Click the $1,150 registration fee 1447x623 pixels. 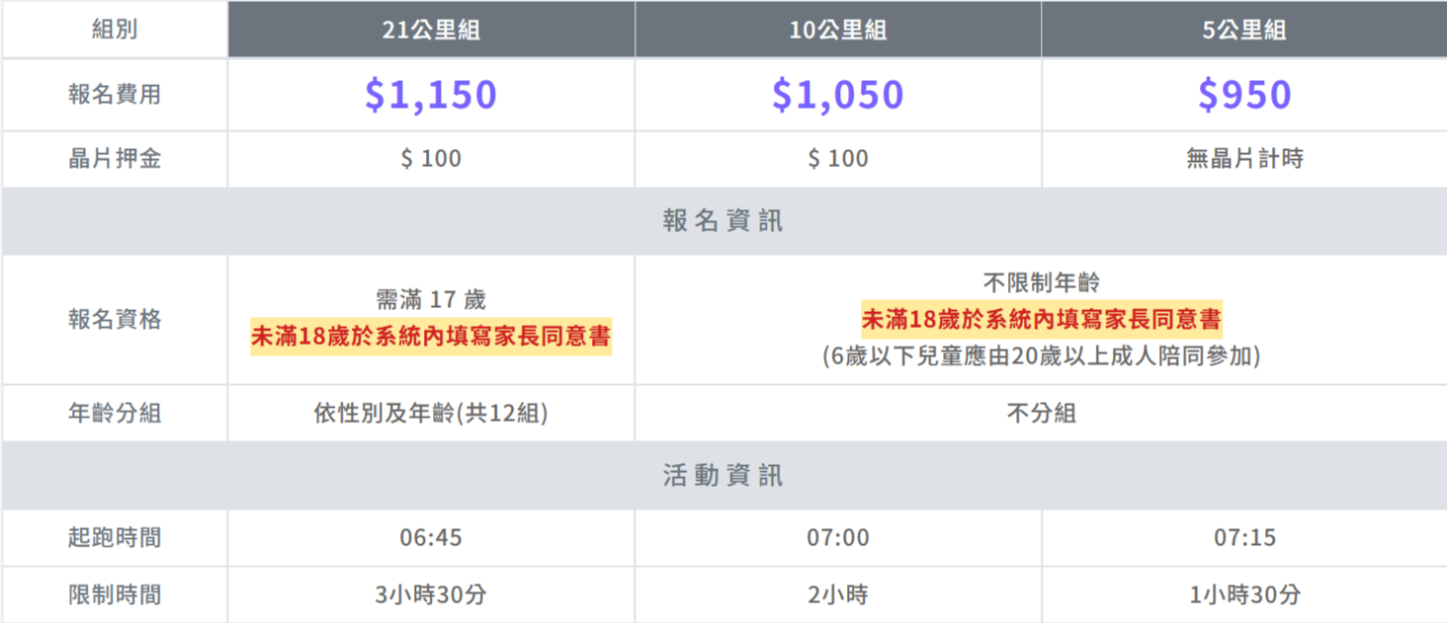(431, 95)
